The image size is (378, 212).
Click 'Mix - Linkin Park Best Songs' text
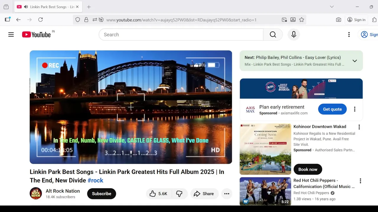tap(294, 64)
